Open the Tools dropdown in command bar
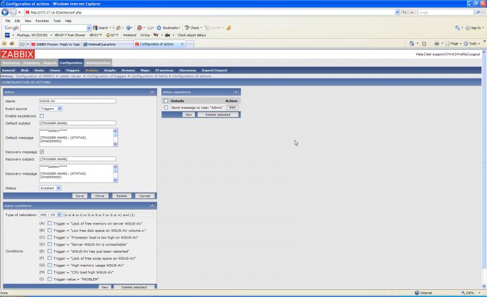 pos(472,43)
